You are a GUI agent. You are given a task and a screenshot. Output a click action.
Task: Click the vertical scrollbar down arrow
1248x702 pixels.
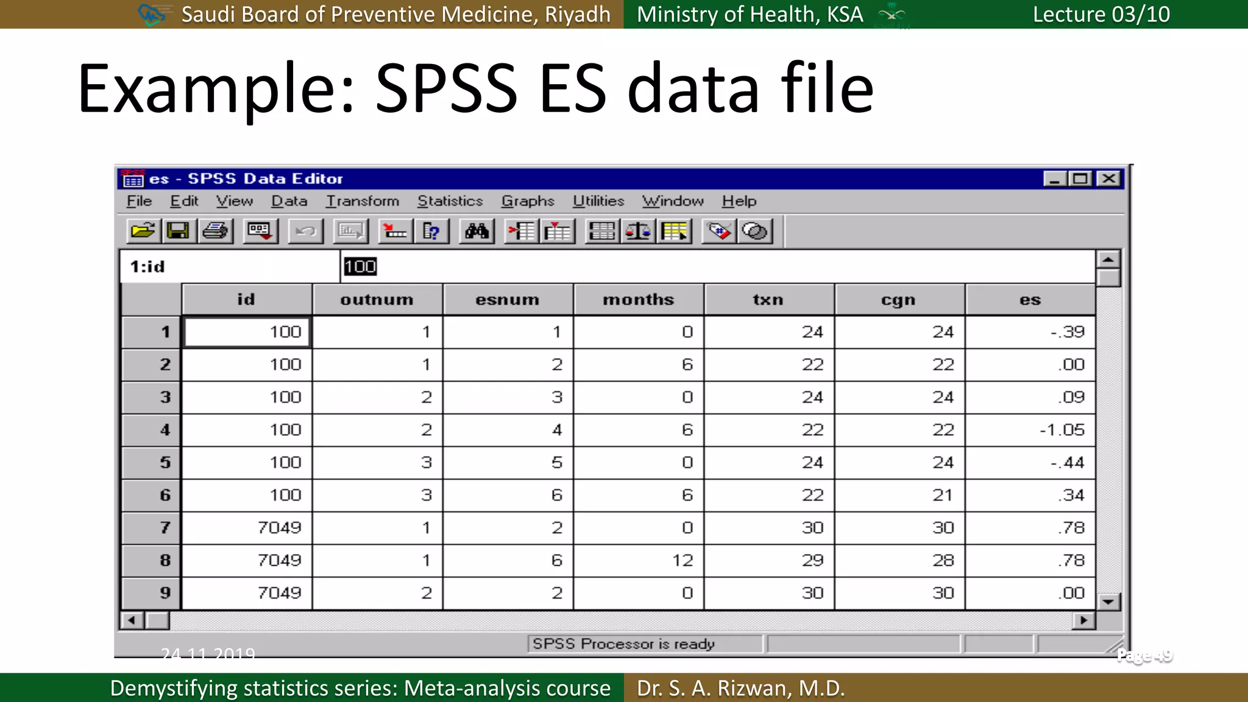pyautogui.click(x=1108, y=602)
